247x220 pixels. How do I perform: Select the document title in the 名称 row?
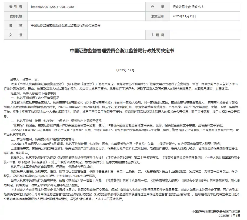pyautogui.click(x=65, y=25)
